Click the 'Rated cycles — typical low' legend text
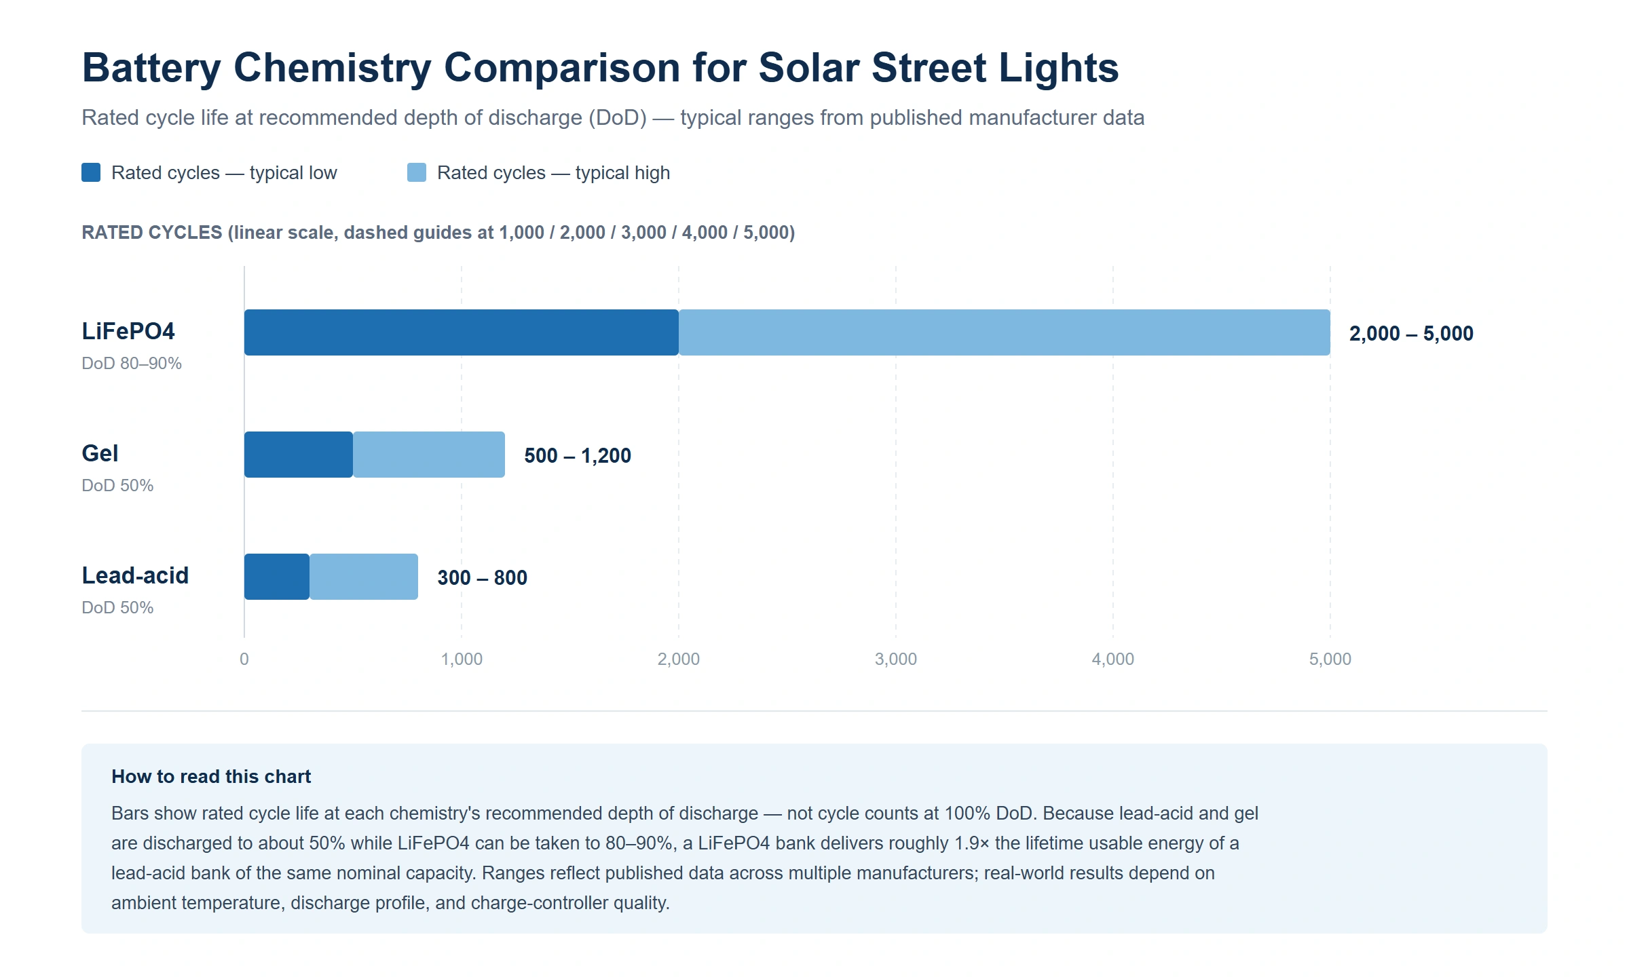This screenshot has height=977, width=1629. tap(224, 173)
